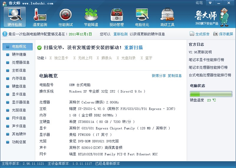Select 电脑概览 in the sidebar

(x=17, y=47)
